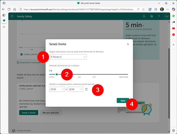Open Family Safety notifications bell
The width and height of the screenshot is (177, 134).
click(144, 16)
